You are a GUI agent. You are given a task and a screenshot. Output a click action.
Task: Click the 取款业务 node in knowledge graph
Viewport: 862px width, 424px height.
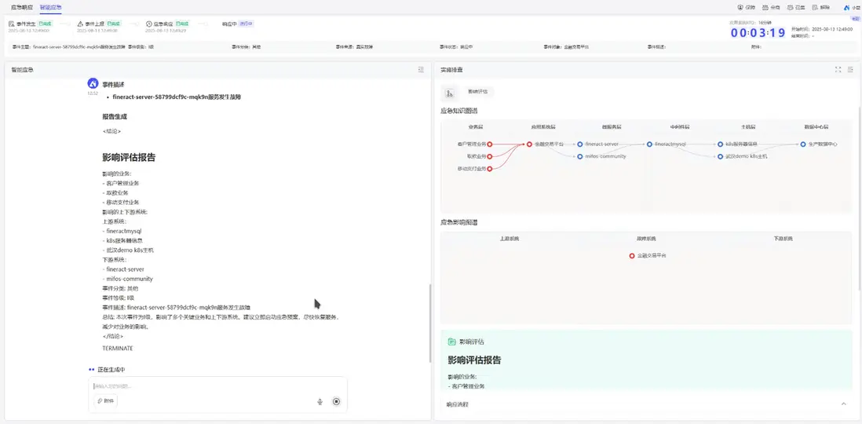click(x=489, y=157)
